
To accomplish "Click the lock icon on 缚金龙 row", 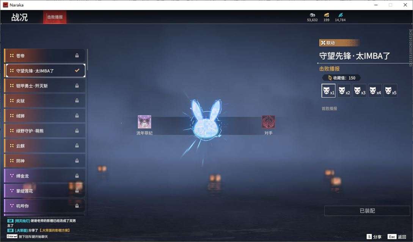I will pos(77,175).
